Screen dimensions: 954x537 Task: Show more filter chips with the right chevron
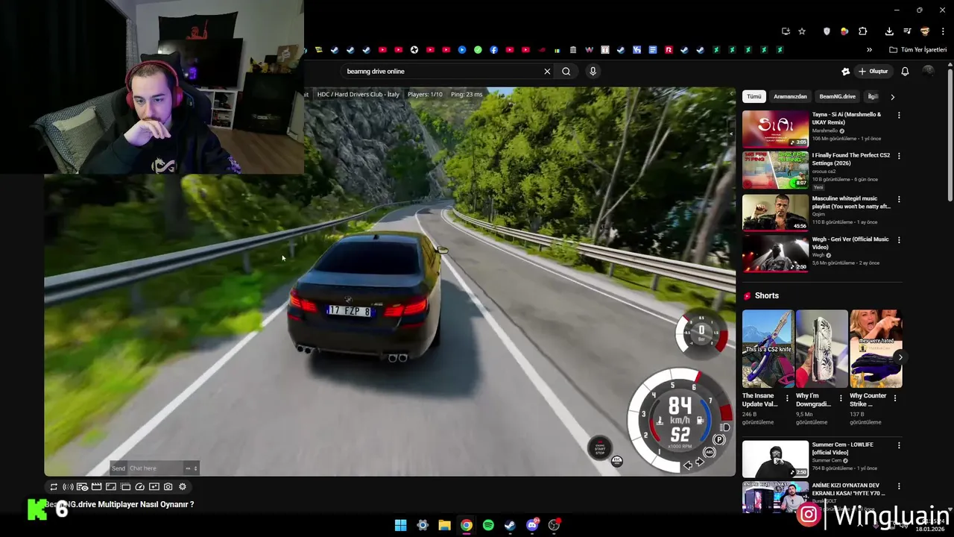pyautogui.click(x=892, y=97)
